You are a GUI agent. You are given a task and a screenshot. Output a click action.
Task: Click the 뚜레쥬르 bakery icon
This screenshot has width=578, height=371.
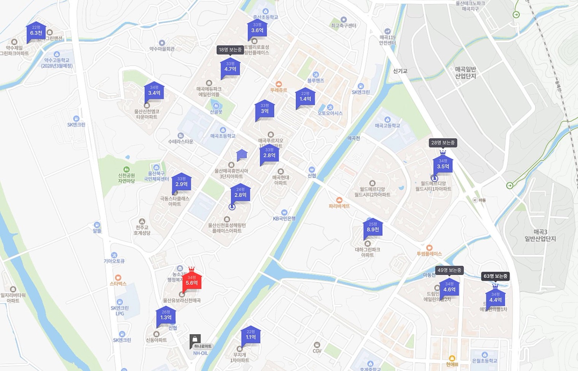279,84
